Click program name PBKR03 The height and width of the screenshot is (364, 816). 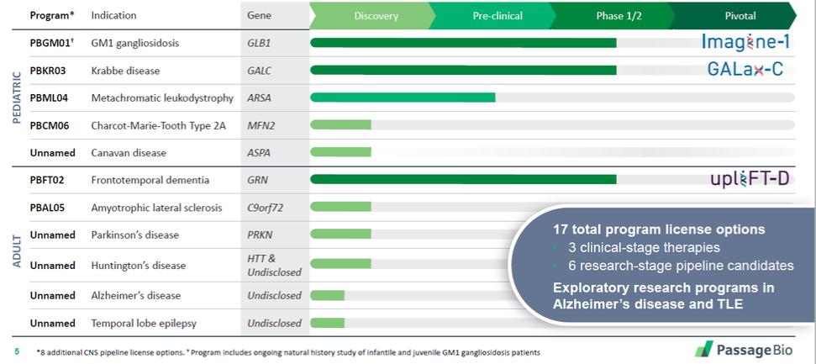point(48,71)
